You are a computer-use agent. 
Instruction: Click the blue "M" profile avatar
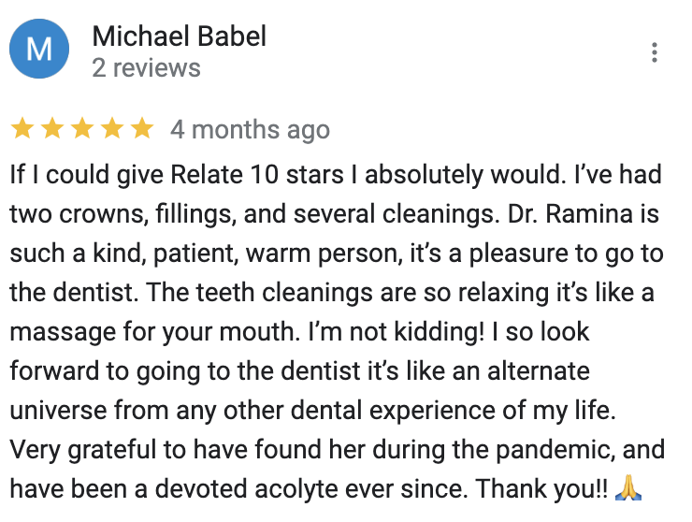pyautogui.click(x=39, y=51)
